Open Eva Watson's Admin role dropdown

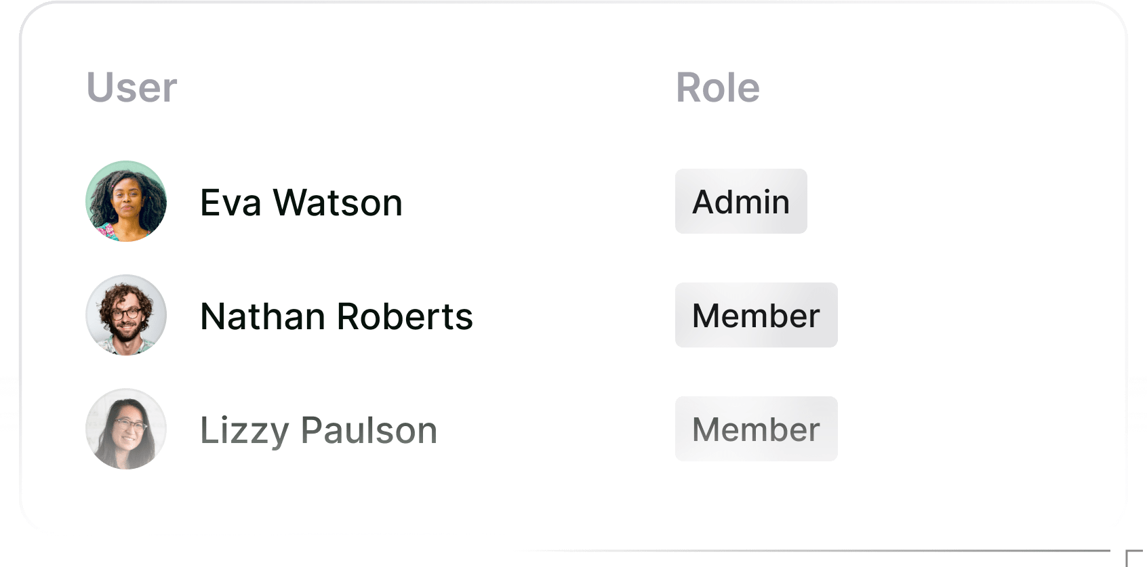tap(741, 201)
